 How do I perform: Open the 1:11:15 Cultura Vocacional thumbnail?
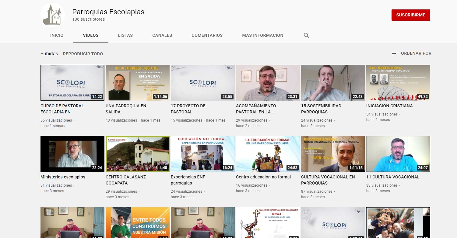pyautogui.click(x=333, y=154)
